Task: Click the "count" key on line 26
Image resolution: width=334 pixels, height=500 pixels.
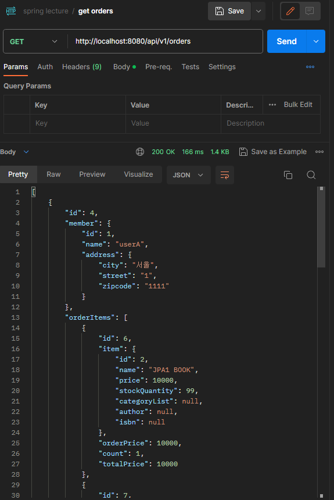Action: tap(113, 453)
